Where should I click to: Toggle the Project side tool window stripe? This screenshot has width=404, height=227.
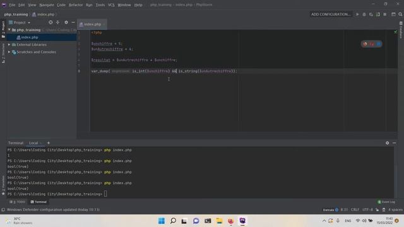pyautogui.click(x=3, y=30)
